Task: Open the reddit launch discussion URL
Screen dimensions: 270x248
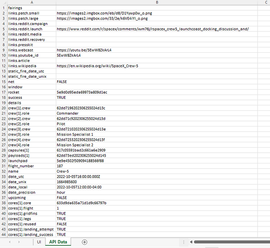Action: click(x=153, y=29)
